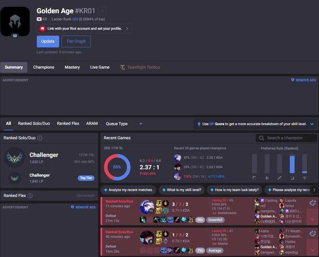Click the large Challenger tier emblem

15,158
